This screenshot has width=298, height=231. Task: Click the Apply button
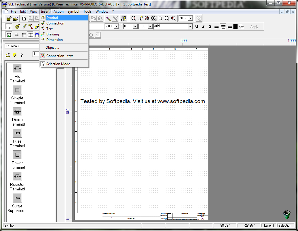click(x=254, y=27)
